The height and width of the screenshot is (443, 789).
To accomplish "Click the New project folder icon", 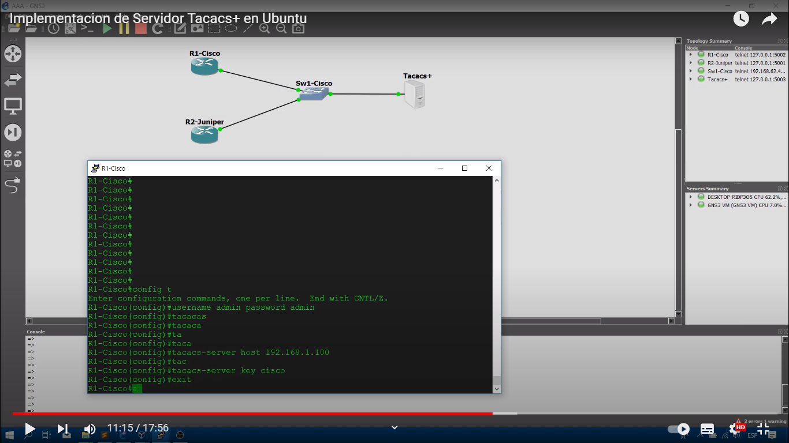I will click(14, 28).
